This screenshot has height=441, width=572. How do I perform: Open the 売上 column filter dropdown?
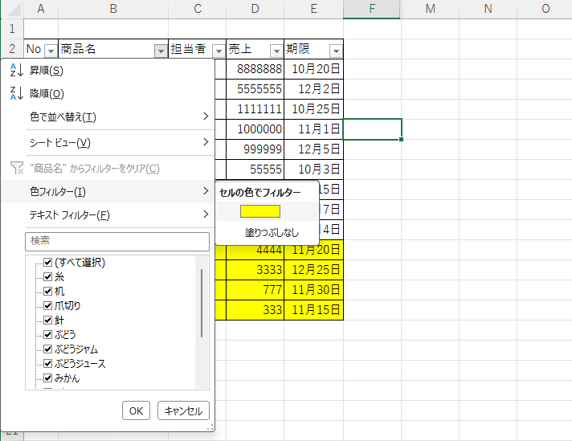click(276, 51)
